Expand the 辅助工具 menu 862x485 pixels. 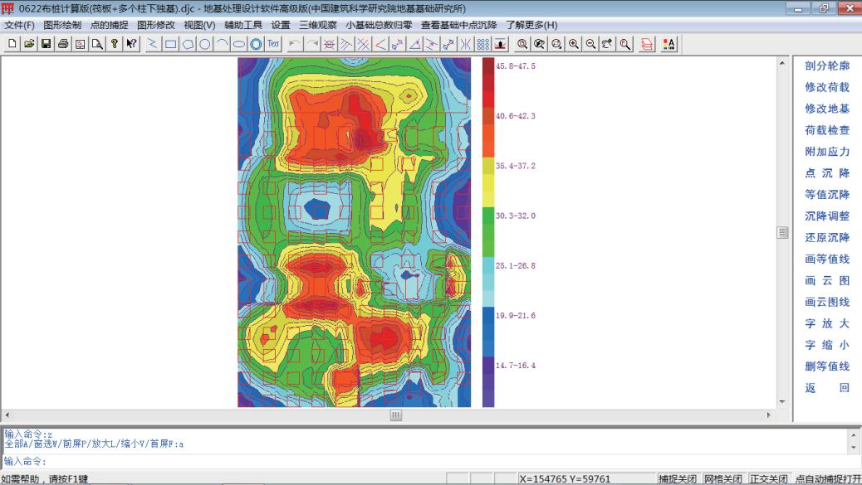(x=243, y=25)
